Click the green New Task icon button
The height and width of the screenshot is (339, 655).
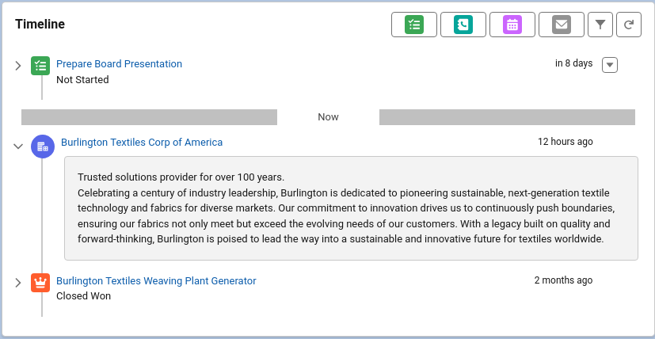coord(413,25)
